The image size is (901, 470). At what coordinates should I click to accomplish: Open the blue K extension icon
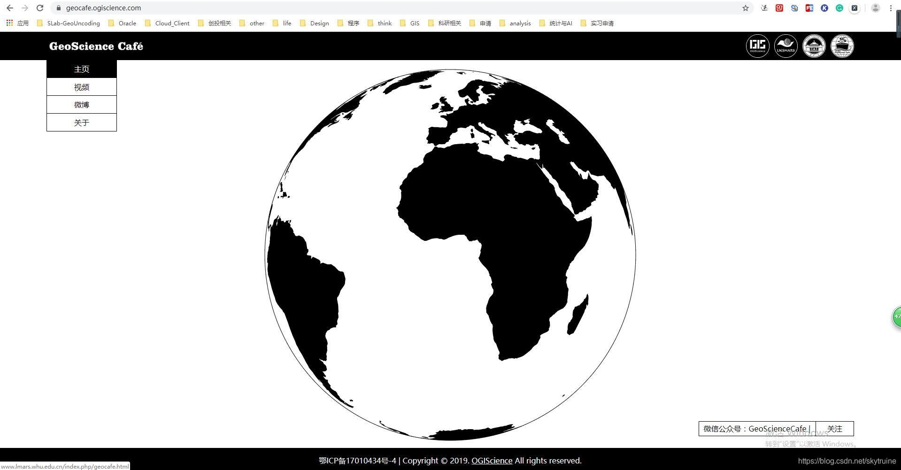pos(824,8)
